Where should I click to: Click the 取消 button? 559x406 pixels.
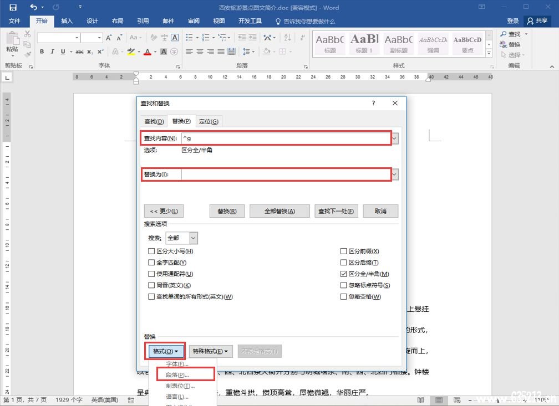coord(380,211)
